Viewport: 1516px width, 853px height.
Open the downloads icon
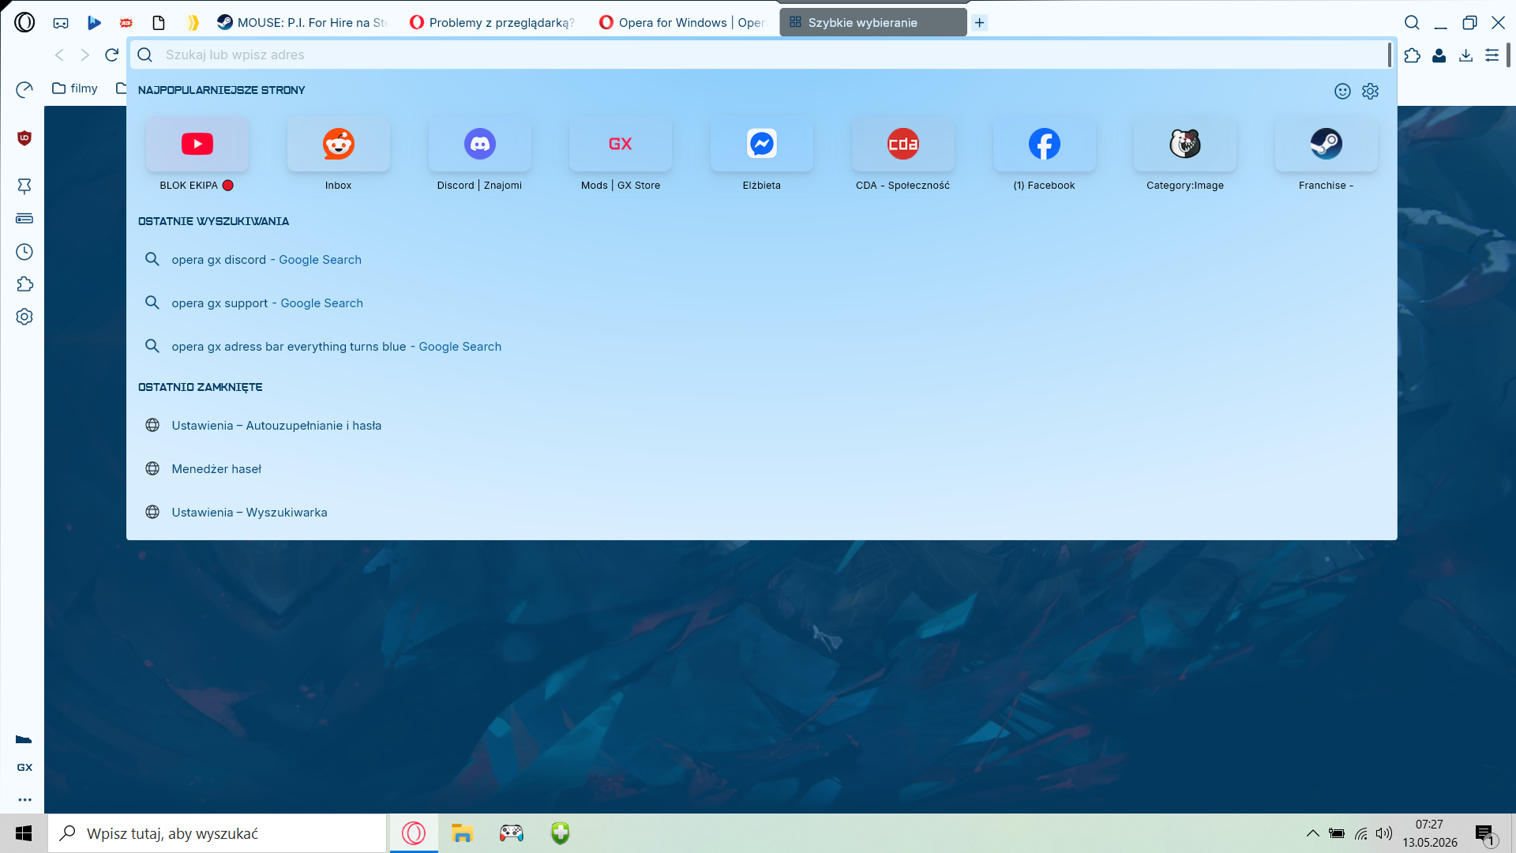point(1465,55)
